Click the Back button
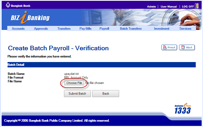Image resolution: width=203 pixels, height=127 pixels. pos(106,94)
